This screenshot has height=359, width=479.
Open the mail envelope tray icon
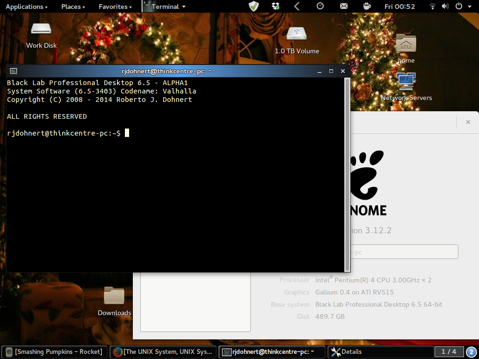point(344,6)
